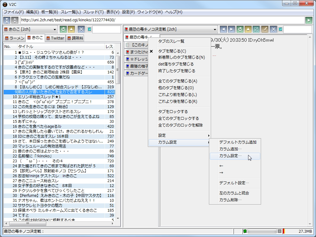The image size is (316, 237).
Task: Navigate forward with the thread pane forward arrow
Action: pos(231,29)
